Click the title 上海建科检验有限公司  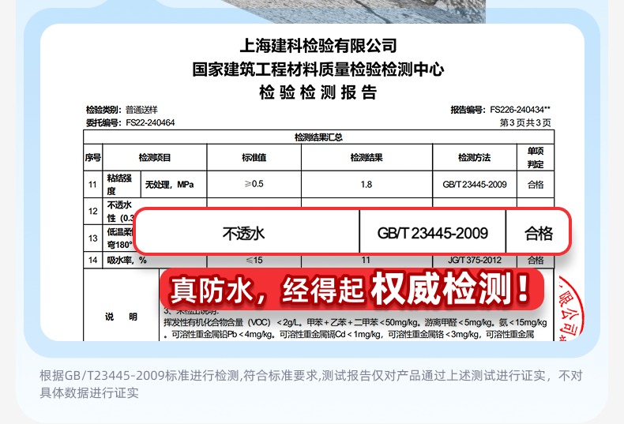pyautogui.click(x=318, y=45)
